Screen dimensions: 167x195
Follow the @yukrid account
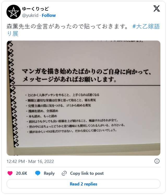[x=49, y=15]
